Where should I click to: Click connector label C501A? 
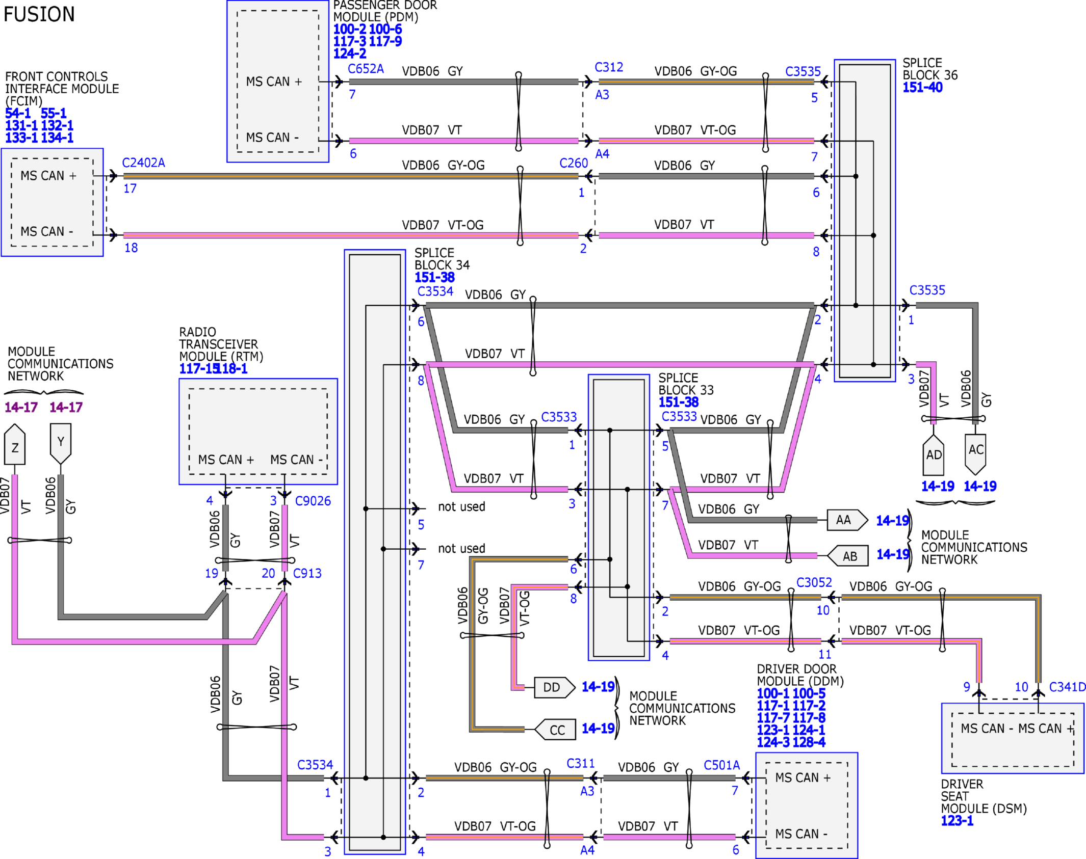(721, 765)
